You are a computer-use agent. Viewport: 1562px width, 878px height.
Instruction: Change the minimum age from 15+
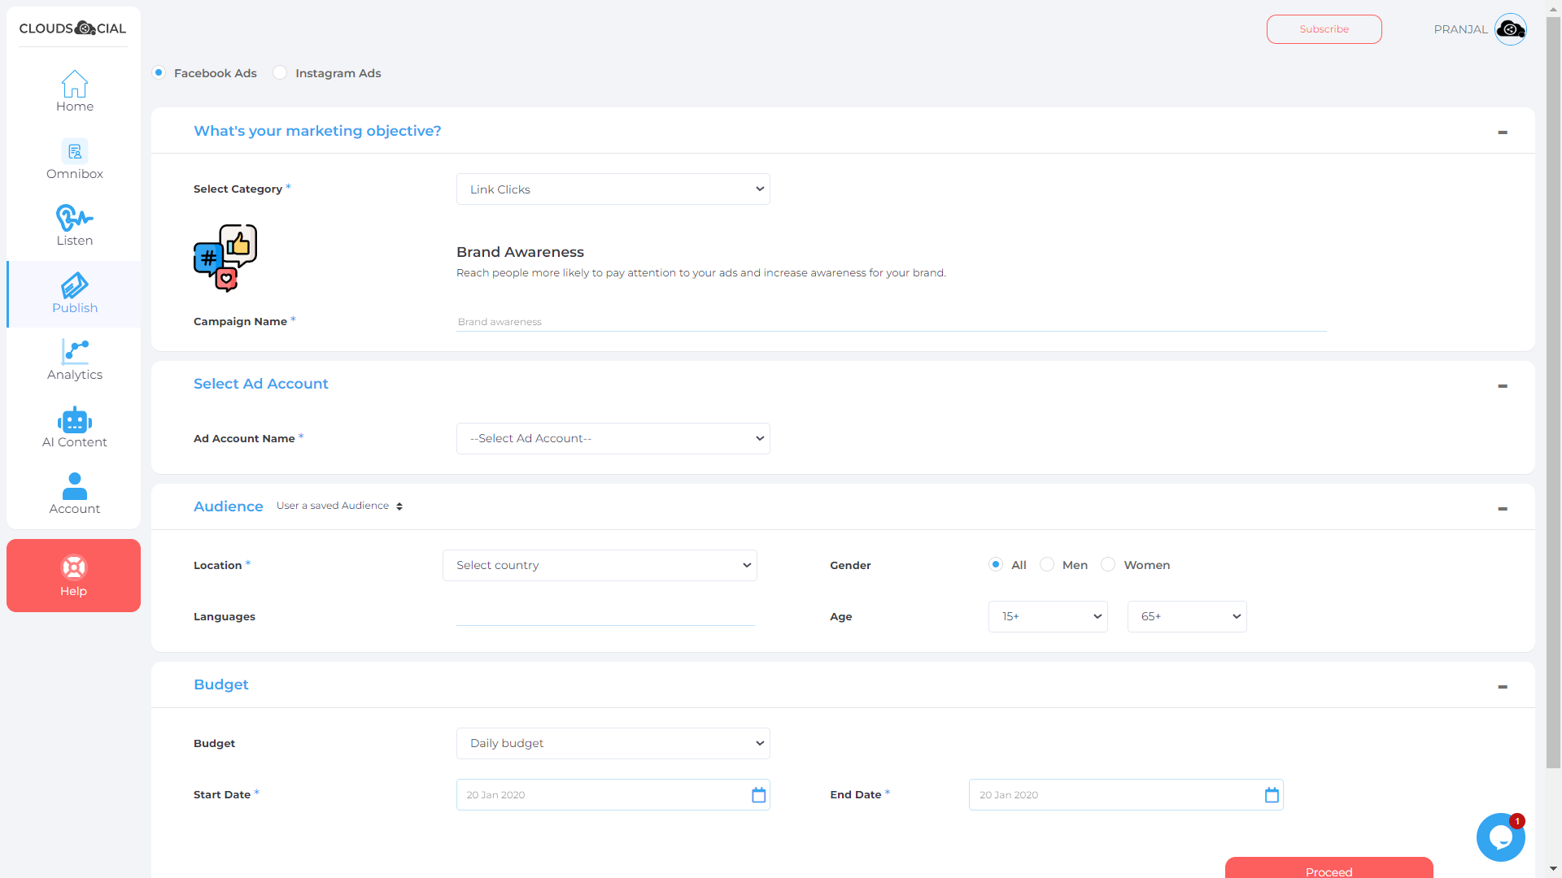1048,616
